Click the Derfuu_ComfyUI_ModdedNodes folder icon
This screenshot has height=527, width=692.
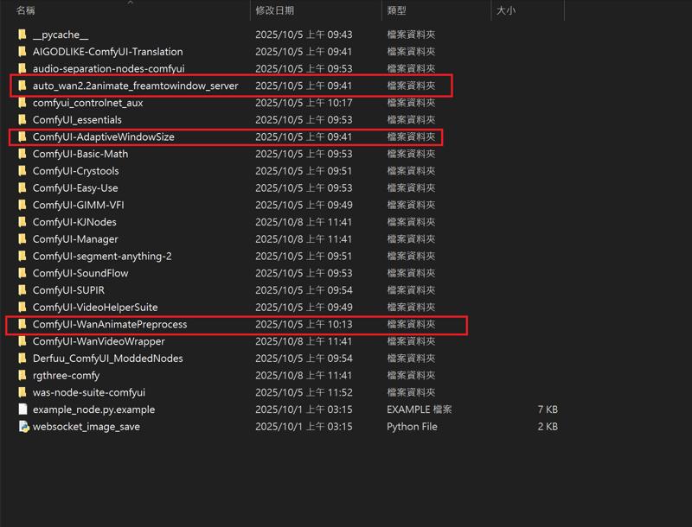click(x=22, y=359)
